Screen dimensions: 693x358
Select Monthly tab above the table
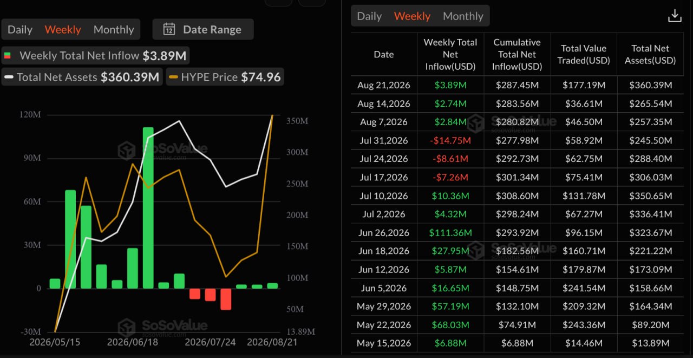463,16
